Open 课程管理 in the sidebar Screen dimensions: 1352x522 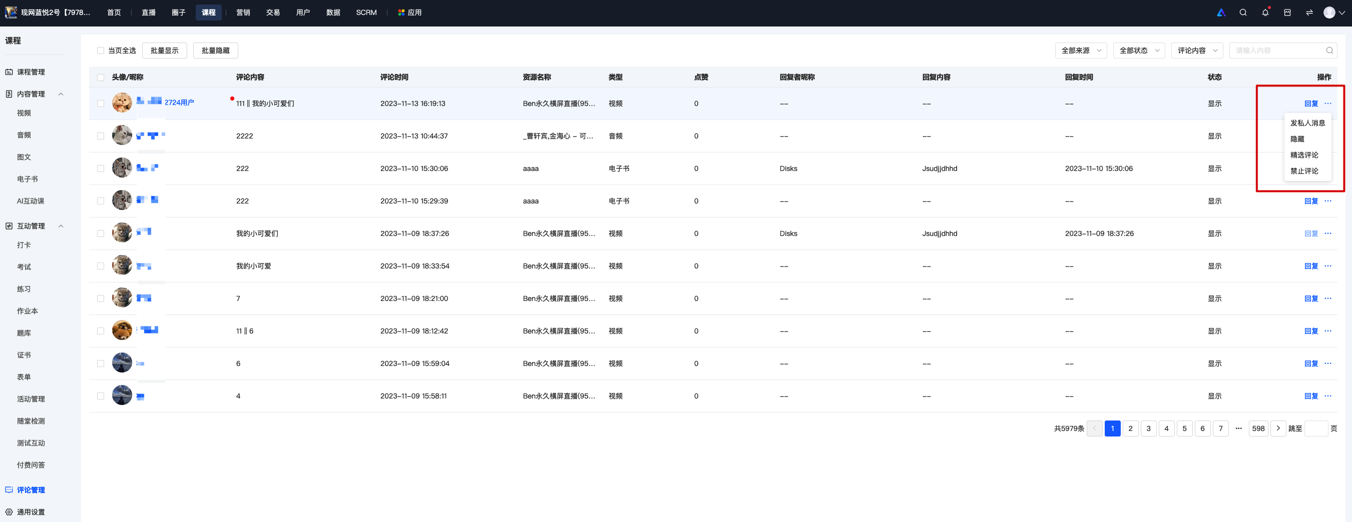pyautogui.click(x=31, y=72)
